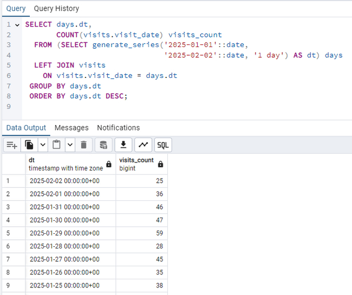The height and width of the screenshot is (295, 352).
Task: Click cell '2025-02-01 00:00:00+00'
Action: (70, 194)
